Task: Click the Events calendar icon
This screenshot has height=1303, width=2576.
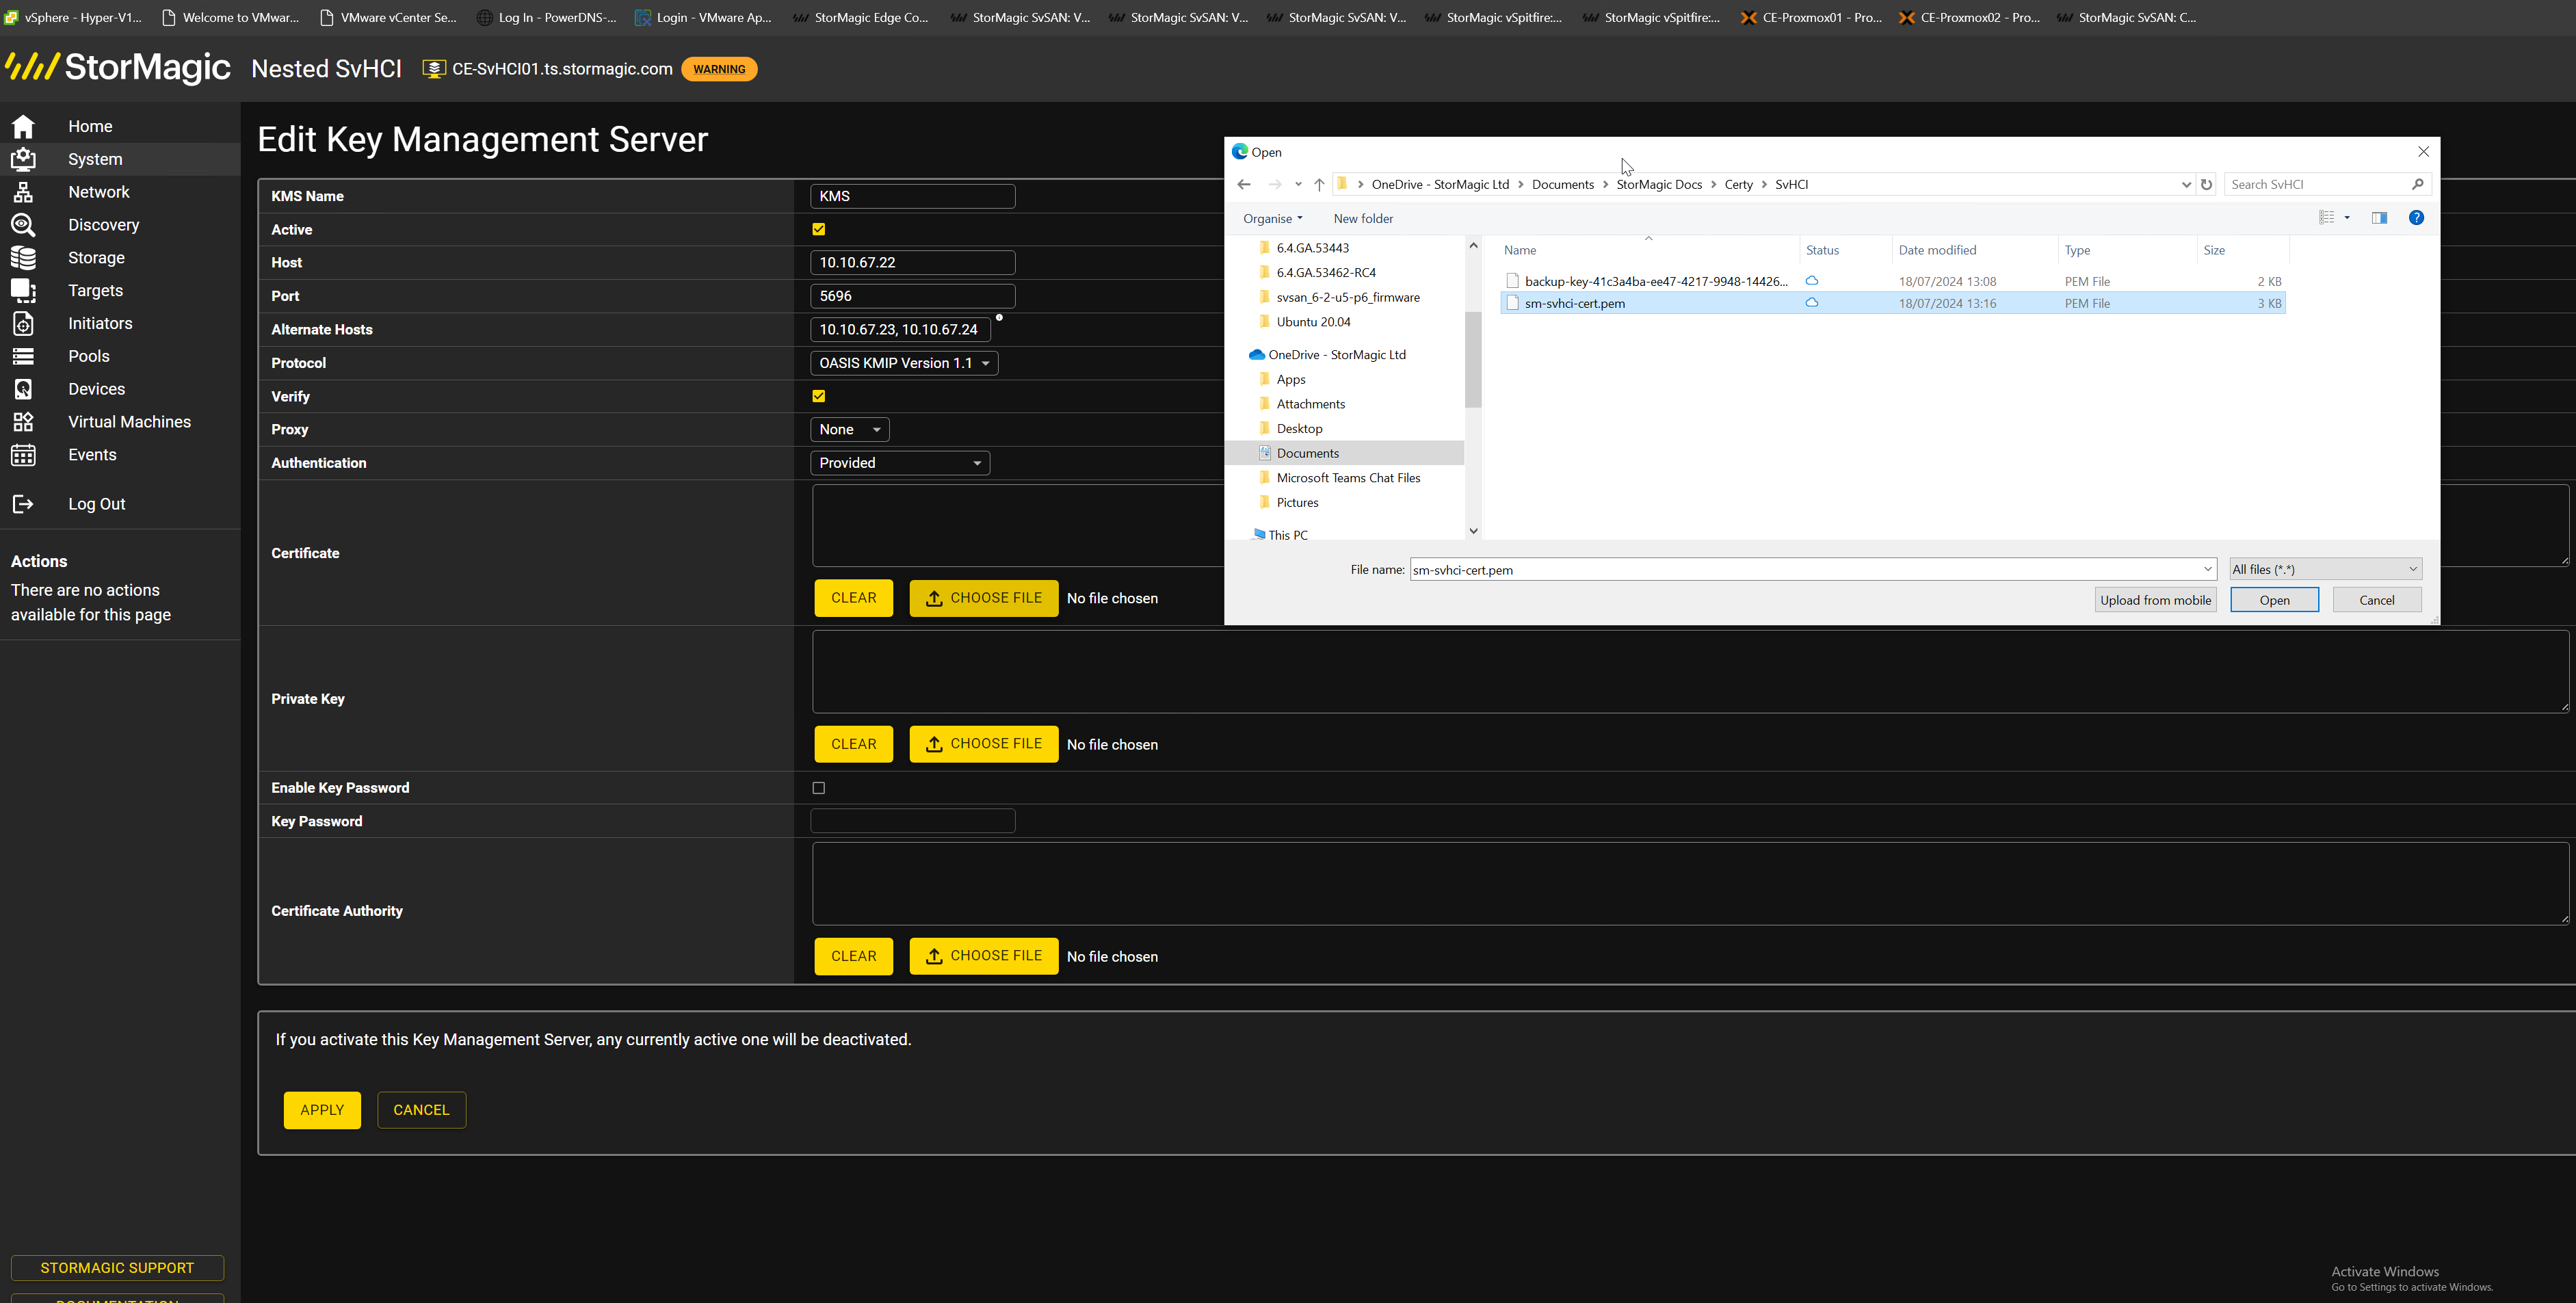Action: point(23,455)
